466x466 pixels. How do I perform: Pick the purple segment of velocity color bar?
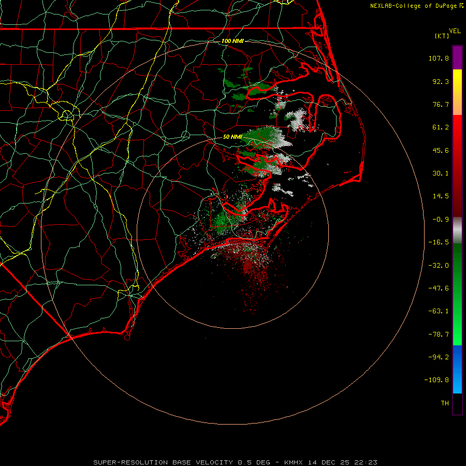pyautogui.click(x=457, y=57)
